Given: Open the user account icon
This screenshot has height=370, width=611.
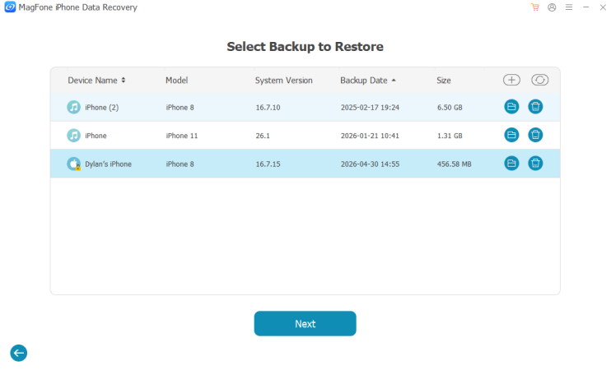Looking at the screenshot, I should pos(552,7).
